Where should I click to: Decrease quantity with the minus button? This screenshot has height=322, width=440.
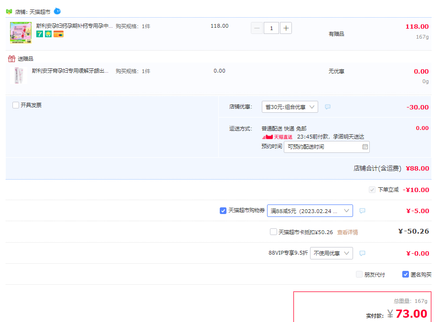pos(257,28)
